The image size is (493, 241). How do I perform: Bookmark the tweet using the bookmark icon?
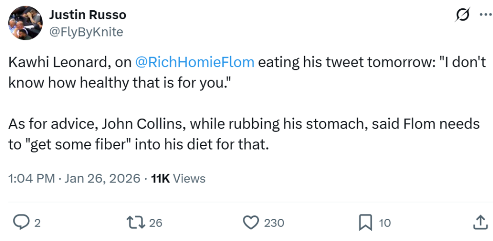tap(365, 222)
